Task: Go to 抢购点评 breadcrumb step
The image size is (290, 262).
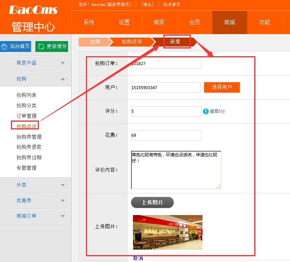Action: (132, 42)
